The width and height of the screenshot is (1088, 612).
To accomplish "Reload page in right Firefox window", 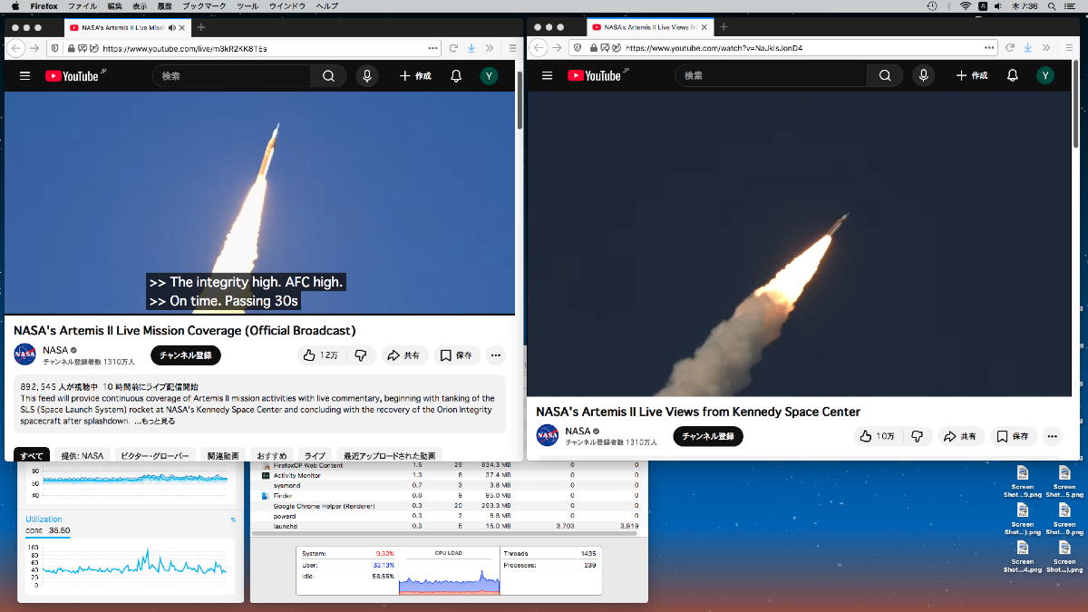I will click(1012, 47).
